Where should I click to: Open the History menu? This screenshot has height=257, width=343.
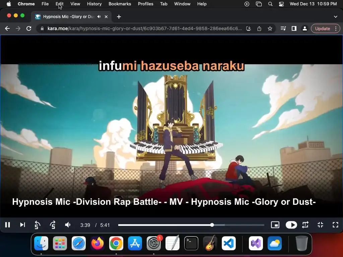coord(94,4)
